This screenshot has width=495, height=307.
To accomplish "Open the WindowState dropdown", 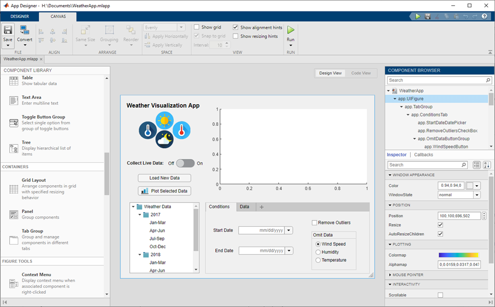I will pos(477,195).
